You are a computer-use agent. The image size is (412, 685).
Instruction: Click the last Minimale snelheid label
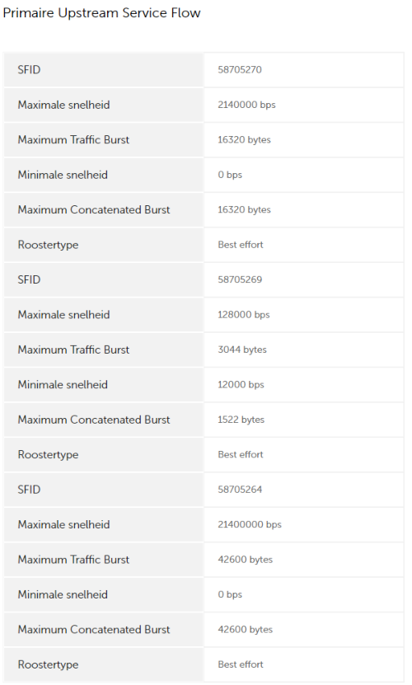click(x=63, y=594)
